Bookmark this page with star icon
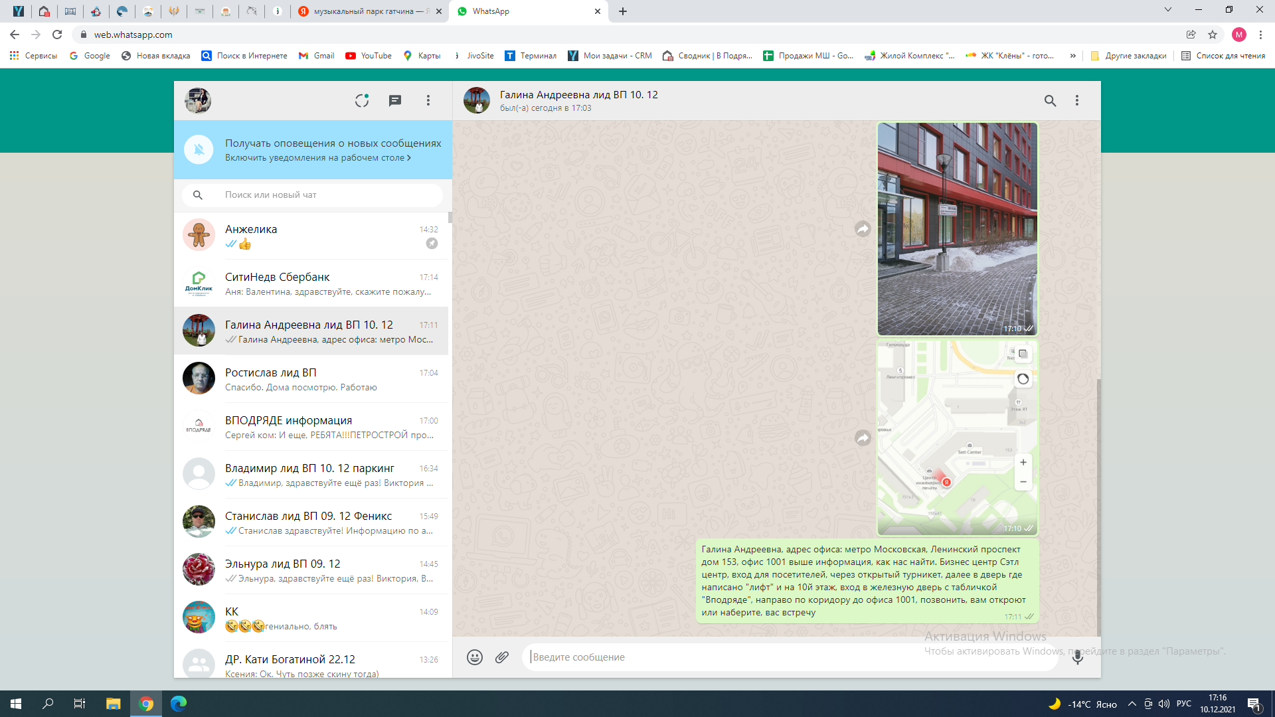Image resolution: width=1275 pixels, height=717 pixels. tap(1213, 35)
